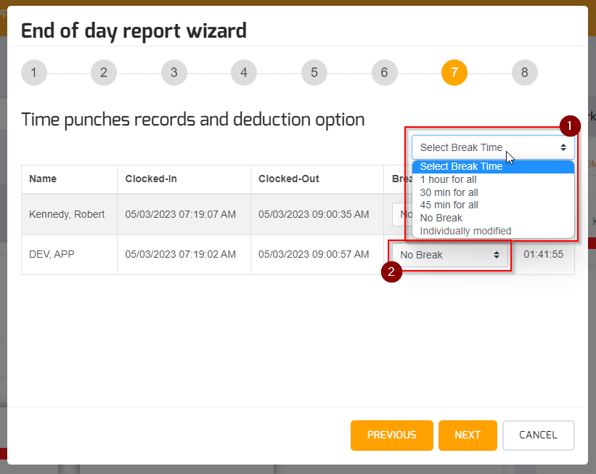
Task: Open break dropdown for Kennedy, Robert row
Action: point(401,215)
